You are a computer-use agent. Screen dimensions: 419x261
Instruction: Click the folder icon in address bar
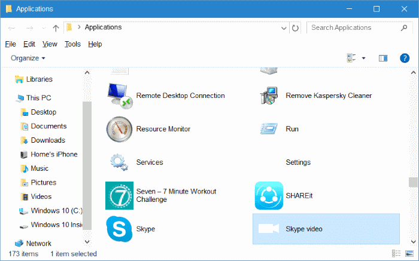click(69, 27)
